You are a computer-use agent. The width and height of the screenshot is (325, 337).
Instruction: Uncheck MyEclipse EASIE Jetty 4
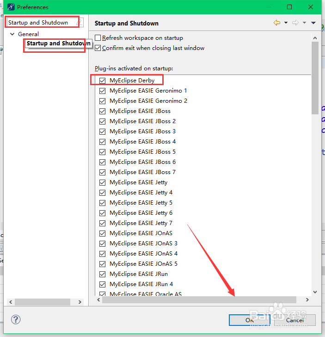pos(102,193)
